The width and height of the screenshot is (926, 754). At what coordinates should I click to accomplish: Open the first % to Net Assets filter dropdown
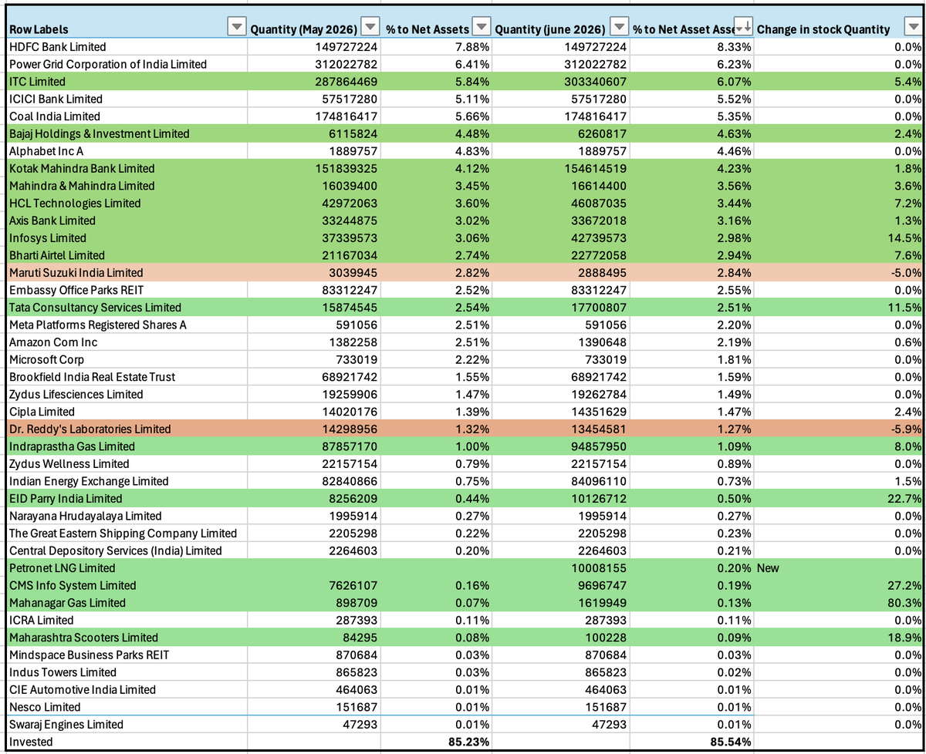[481, 29]
